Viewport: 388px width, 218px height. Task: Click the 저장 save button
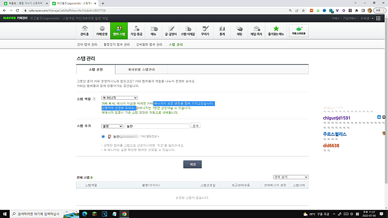193,164
